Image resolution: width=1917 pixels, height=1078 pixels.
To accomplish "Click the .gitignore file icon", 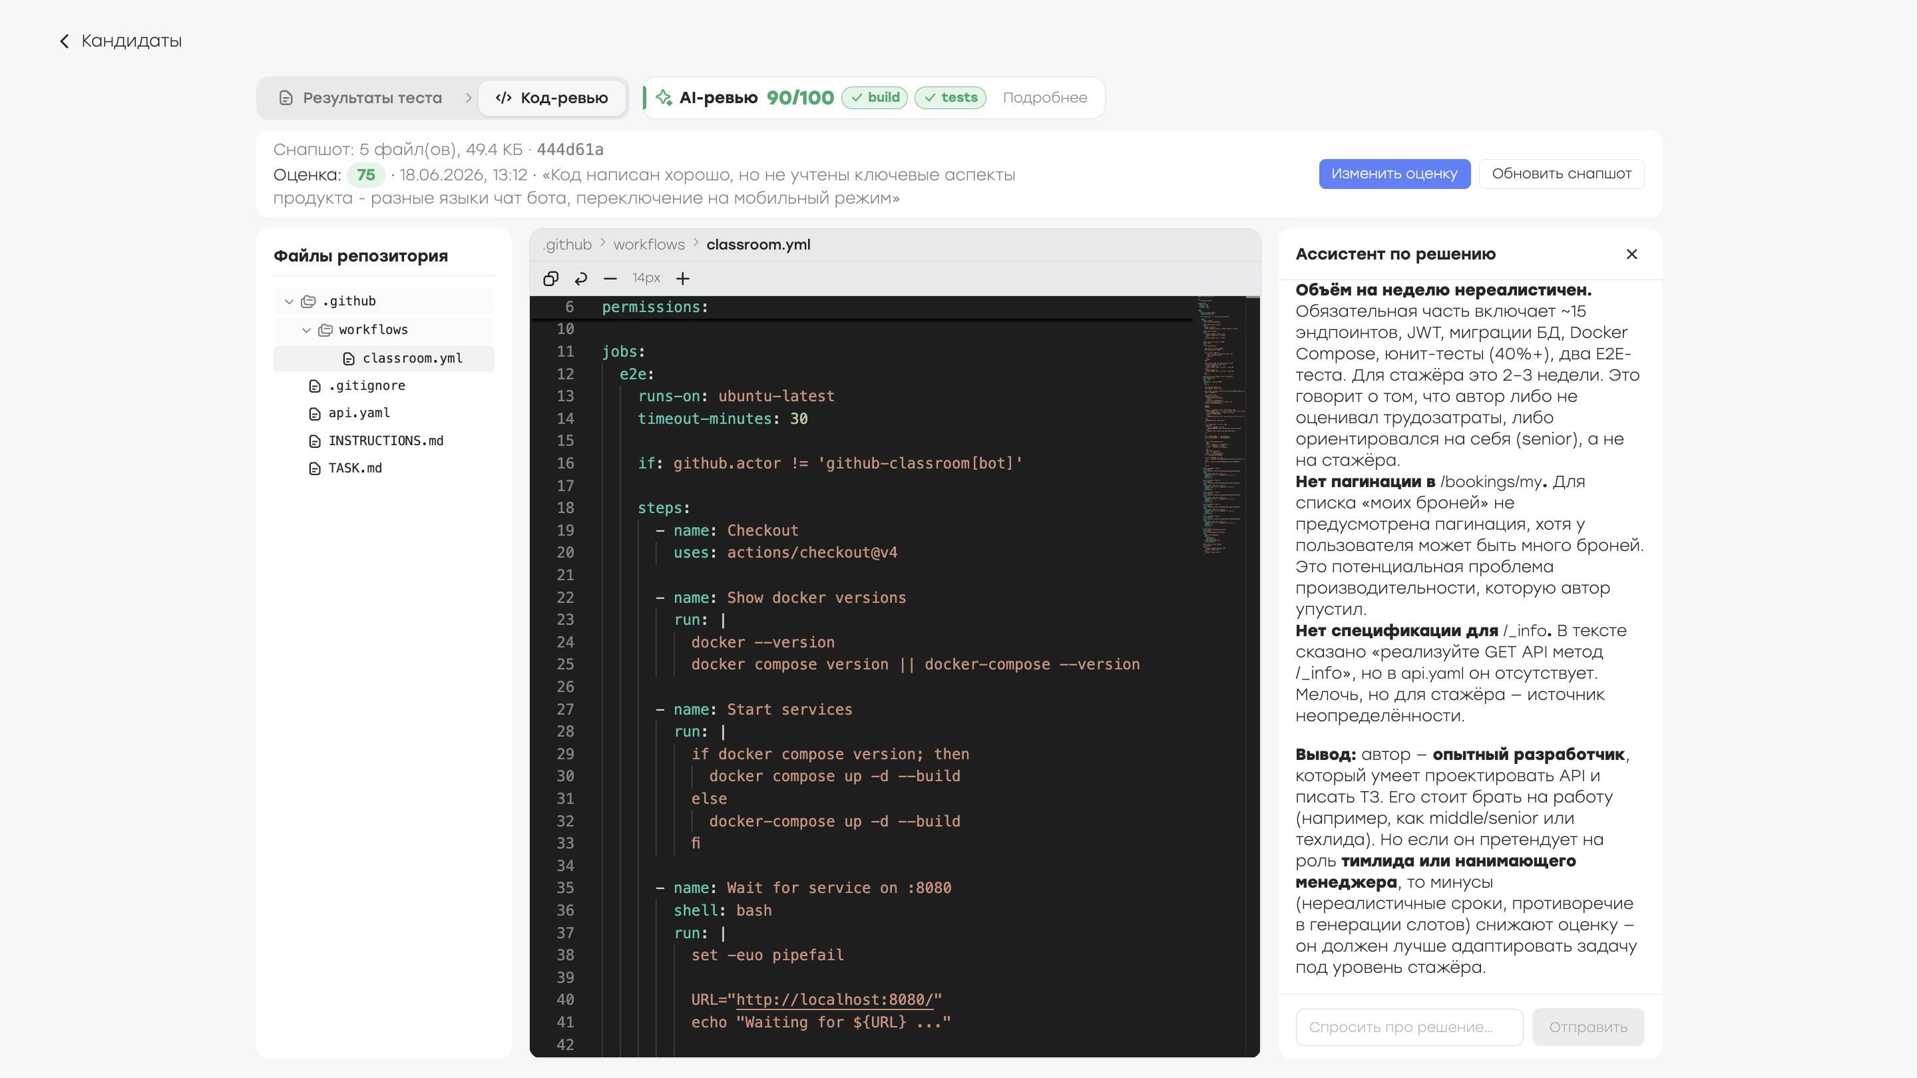I will (315, 386).
